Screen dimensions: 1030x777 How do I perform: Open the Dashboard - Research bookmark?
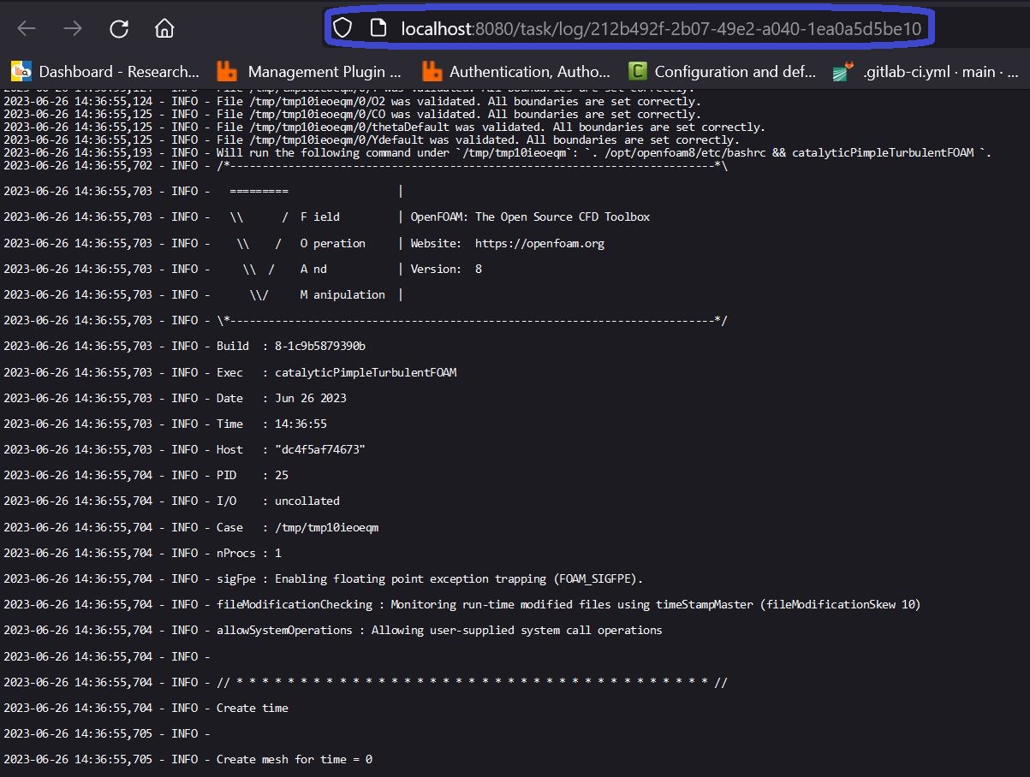(x=105, y=72)
